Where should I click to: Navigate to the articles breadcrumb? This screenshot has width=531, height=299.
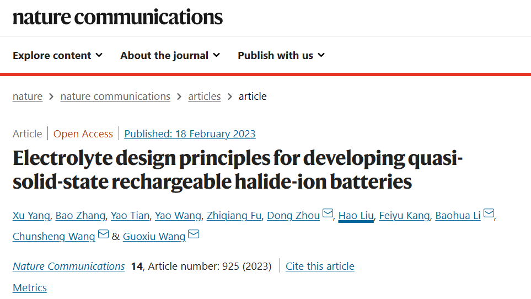pos(204,97)
